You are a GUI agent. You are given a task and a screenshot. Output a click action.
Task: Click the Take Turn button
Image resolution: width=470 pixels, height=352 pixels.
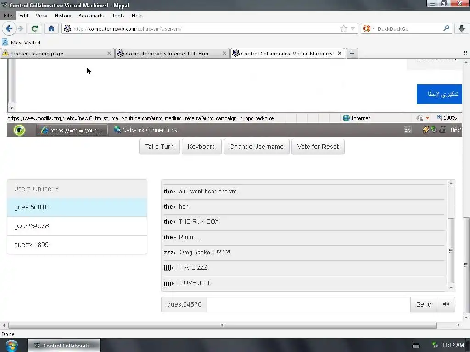159,147
